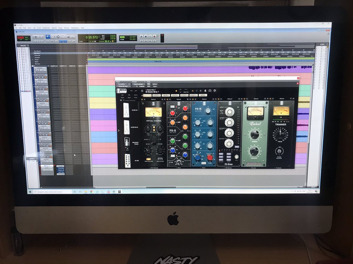Switch to the EQ Strip tab
This screenshot has width=353, height=264.
[203, 95]
